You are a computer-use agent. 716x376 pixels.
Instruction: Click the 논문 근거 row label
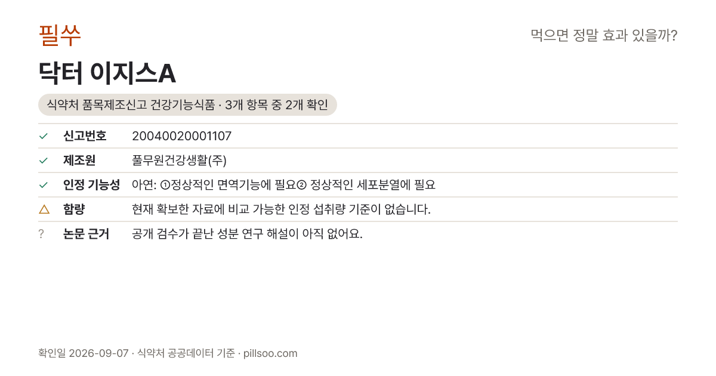86,234
